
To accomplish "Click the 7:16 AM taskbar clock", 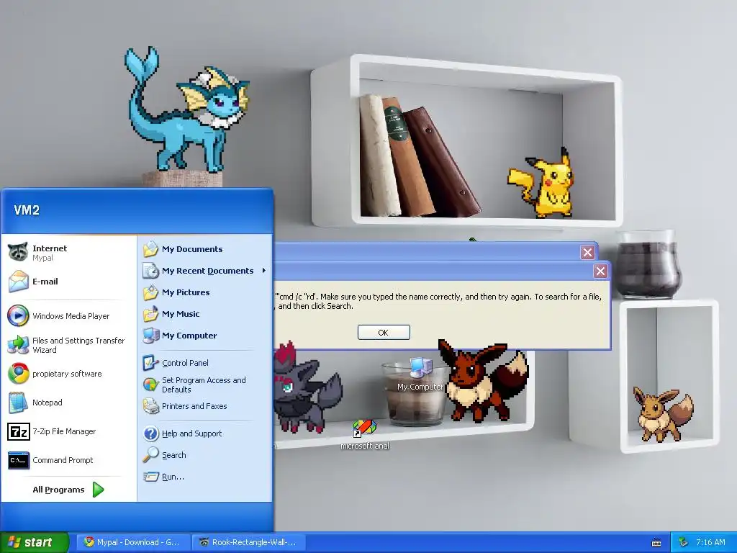I will coord(710,542).
